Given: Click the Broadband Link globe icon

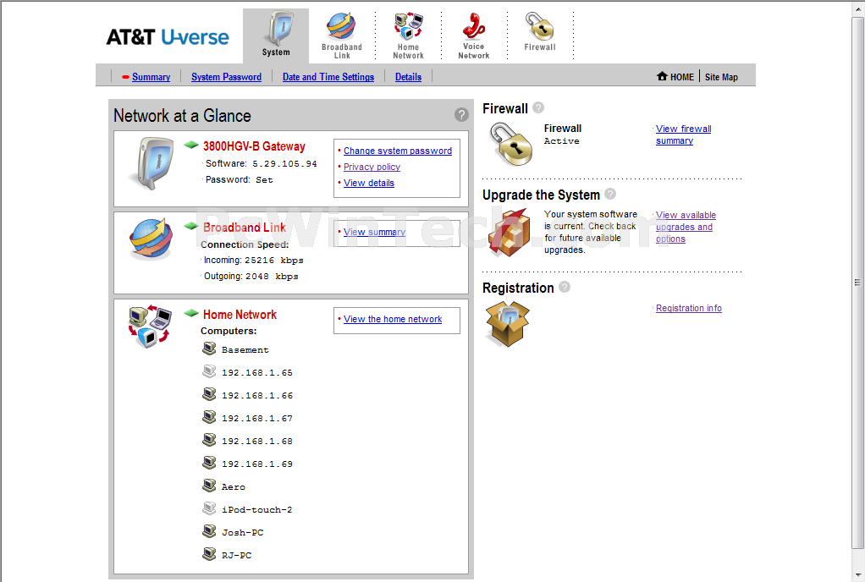Looking at the screenshot, I should pyautogui.click(x=152, y=239).
